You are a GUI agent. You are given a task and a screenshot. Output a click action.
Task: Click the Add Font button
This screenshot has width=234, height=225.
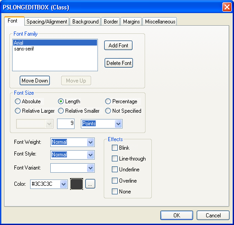[x=118, y=46]
